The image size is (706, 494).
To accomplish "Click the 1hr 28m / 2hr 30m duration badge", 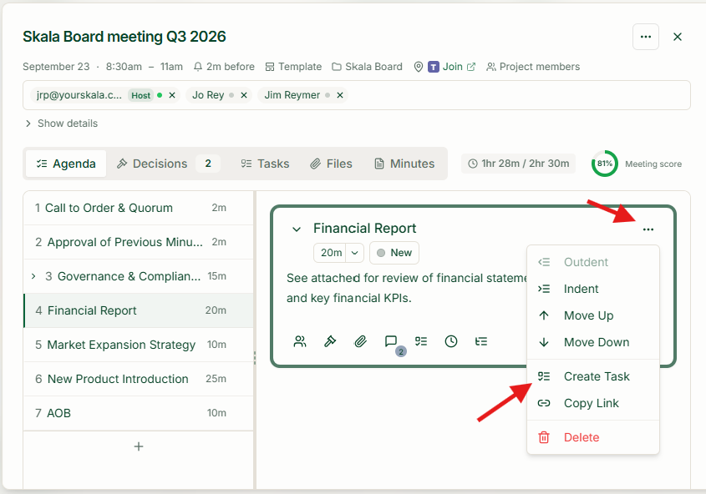I will [518, 164].
